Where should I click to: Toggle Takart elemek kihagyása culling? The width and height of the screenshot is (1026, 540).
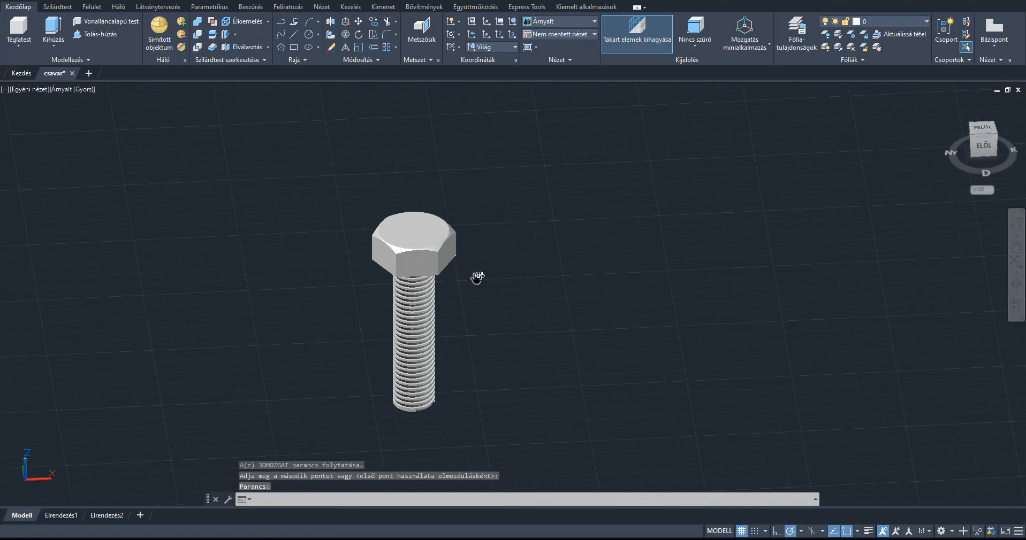tap(637, 34)
